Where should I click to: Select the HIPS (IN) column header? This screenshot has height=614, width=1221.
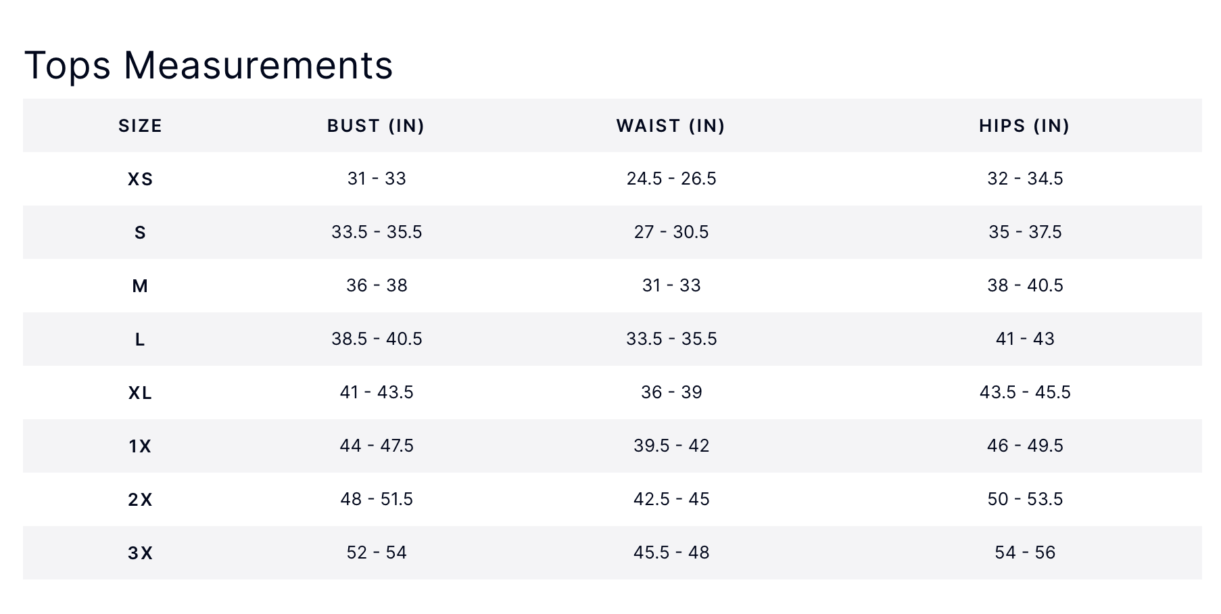[x=1024, y=126]
